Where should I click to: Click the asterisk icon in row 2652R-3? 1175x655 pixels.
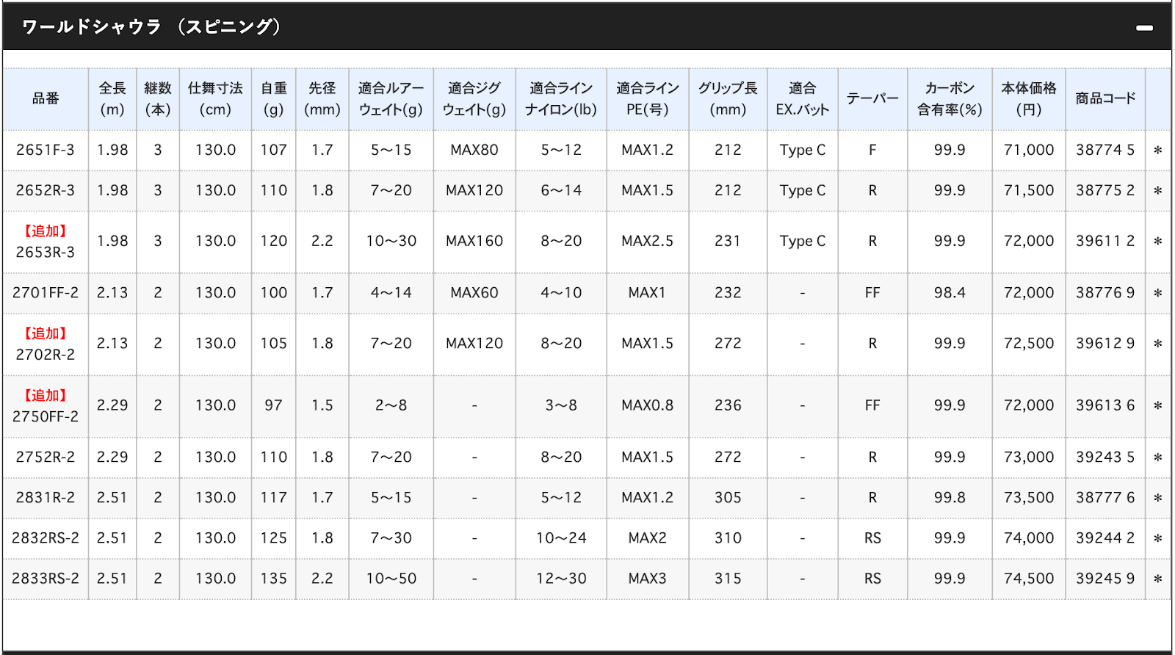pyautogui.click(x=1158, y=191)
